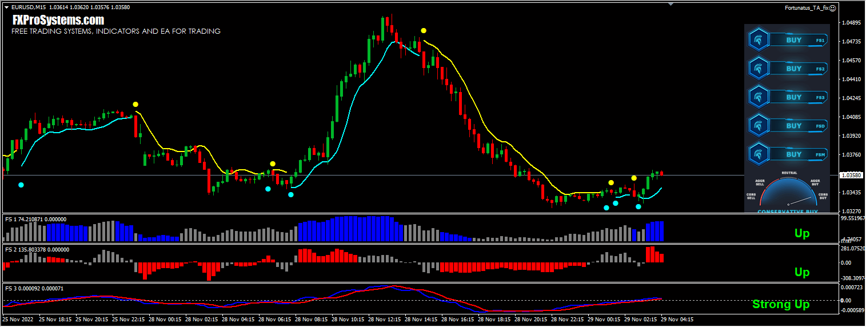Click the FXProSystems.com title text

[x=58, y=21]
